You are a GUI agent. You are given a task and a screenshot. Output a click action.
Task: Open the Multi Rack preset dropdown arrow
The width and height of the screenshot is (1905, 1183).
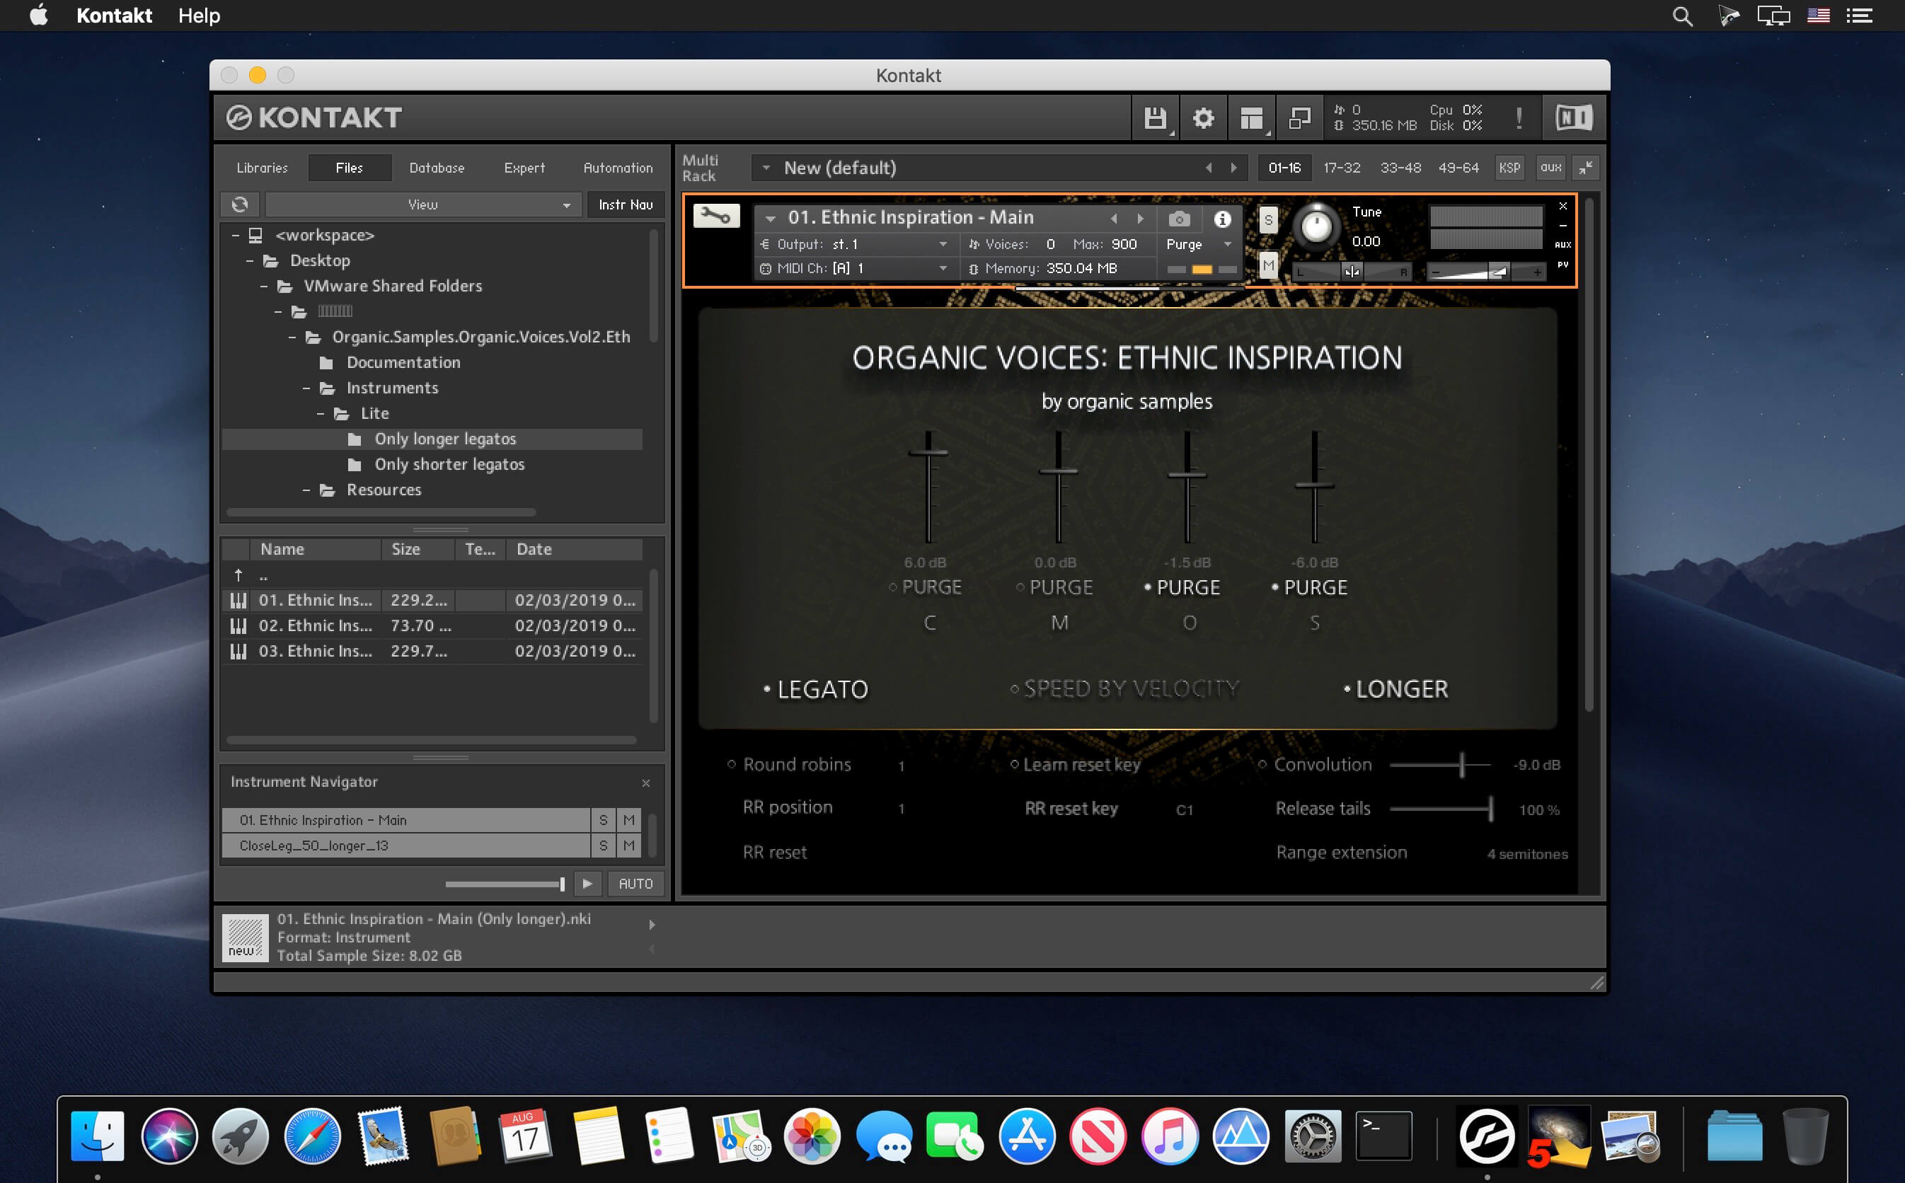click(x=766, y=168)
